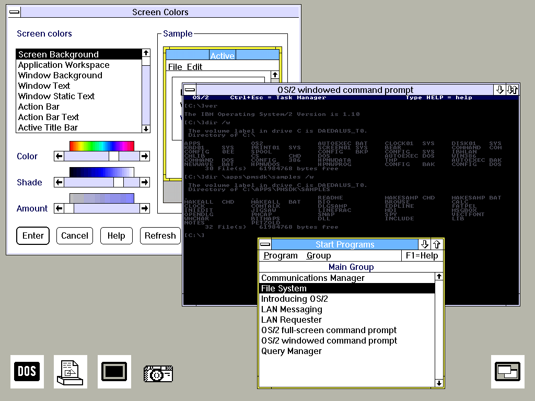The width and height of the screenshot is (535, 401).
Task: Click the Shade slider thumb
Action: (119, 182)
